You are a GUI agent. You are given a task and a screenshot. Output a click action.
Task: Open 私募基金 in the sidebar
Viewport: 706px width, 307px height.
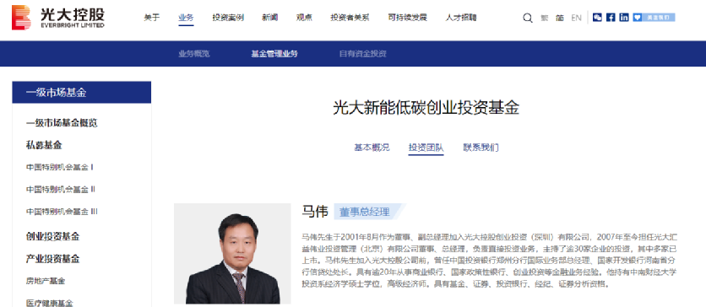44,145
